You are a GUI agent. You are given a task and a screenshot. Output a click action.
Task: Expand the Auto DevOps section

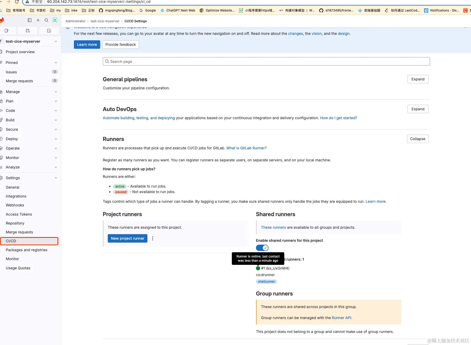tap(418, 109)
